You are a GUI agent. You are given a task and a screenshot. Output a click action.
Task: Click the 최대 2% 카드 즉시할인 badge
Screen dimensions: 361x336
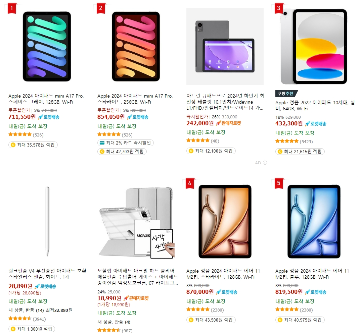point(126,143)
